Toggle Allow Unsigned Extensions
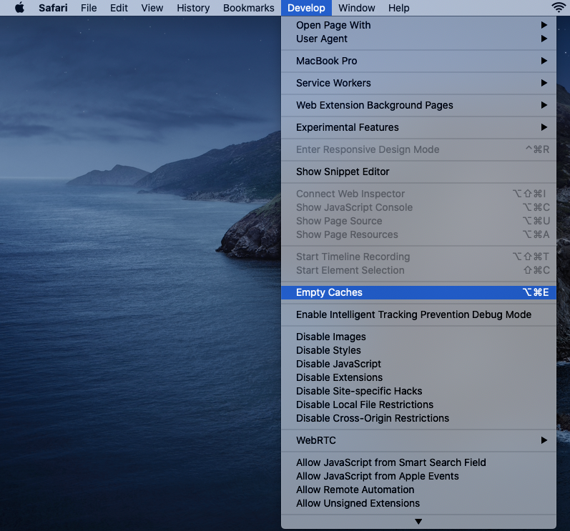Image resolution: width=570 pixels, height=531 pixels. point(418,503)
